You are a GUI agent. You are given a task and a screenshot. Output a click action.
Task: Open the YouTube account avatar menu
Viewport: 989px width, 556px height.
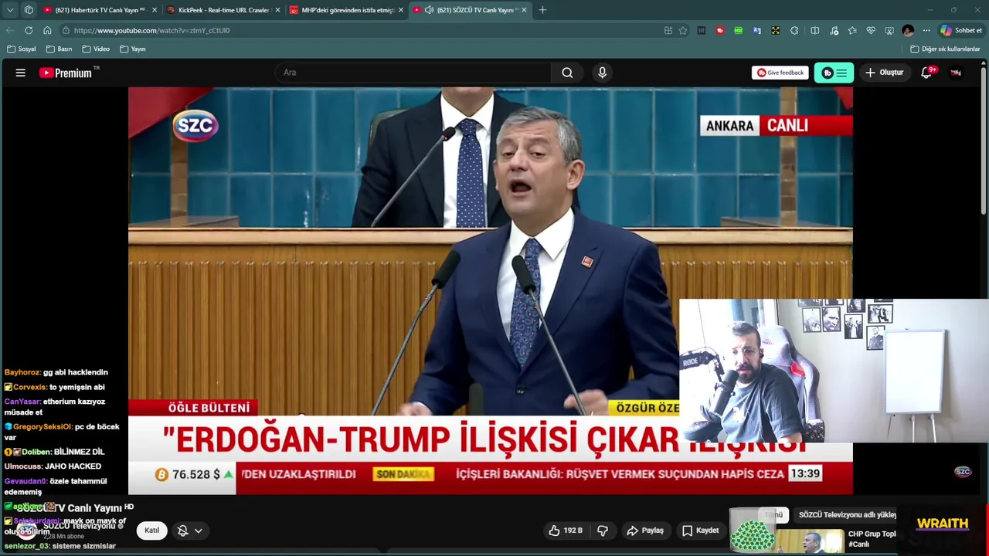(x=956, y=73)
